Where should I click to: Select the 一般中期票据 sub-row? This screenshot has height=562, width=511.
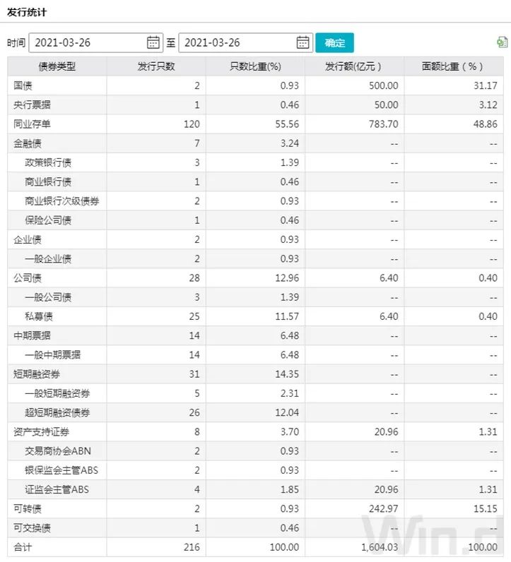point(53,355)
